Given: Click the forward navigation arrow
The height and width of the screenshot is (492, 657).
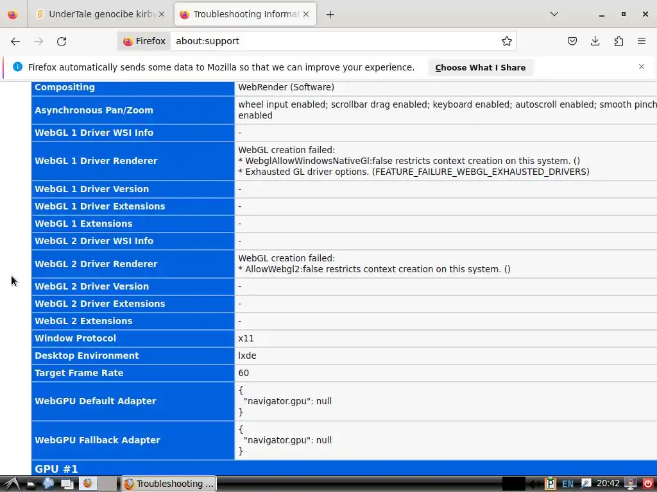Looking at the screenshot, I should [38, 41].
